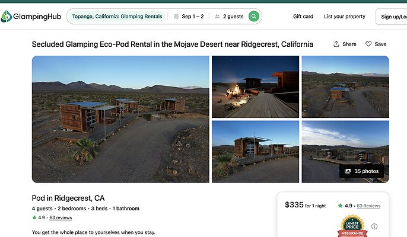407x237 pixels.
Task: Click the calendar icon in search bar
Action: pyautogui.click(x=177, y=17)
